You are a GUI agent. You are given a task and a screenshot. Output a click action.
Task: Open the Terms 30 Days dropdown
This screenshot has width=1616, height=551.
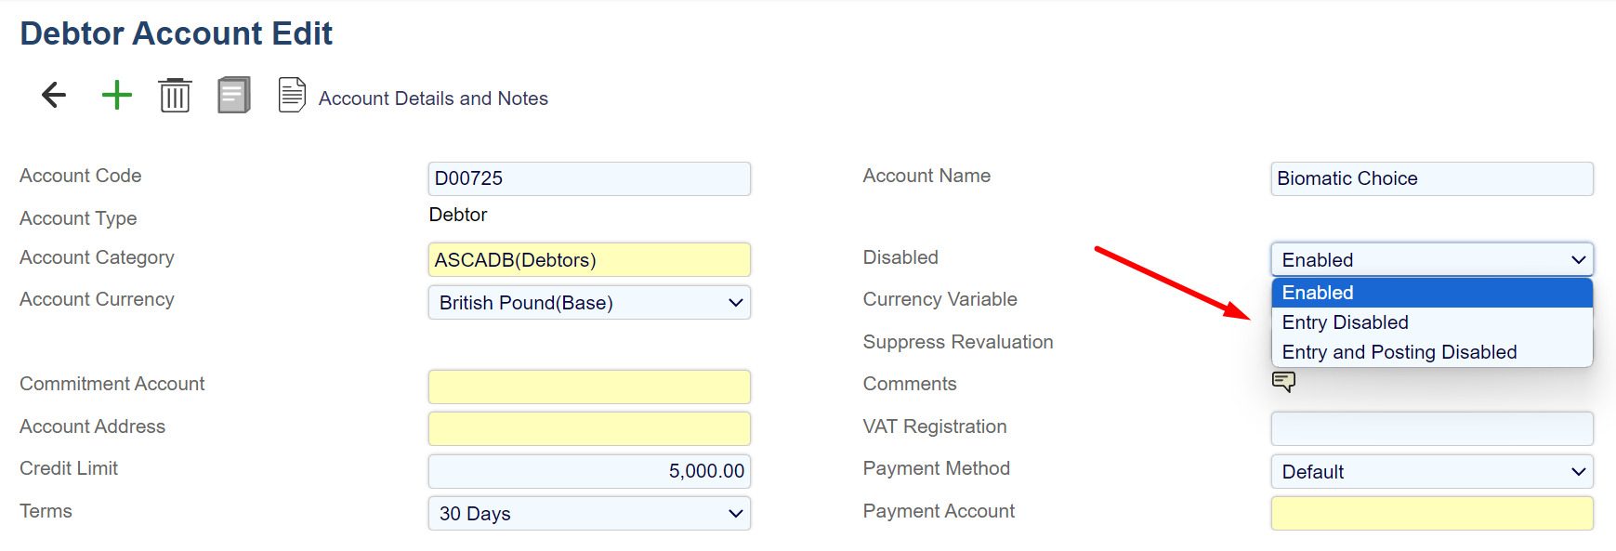pos(589,514)
